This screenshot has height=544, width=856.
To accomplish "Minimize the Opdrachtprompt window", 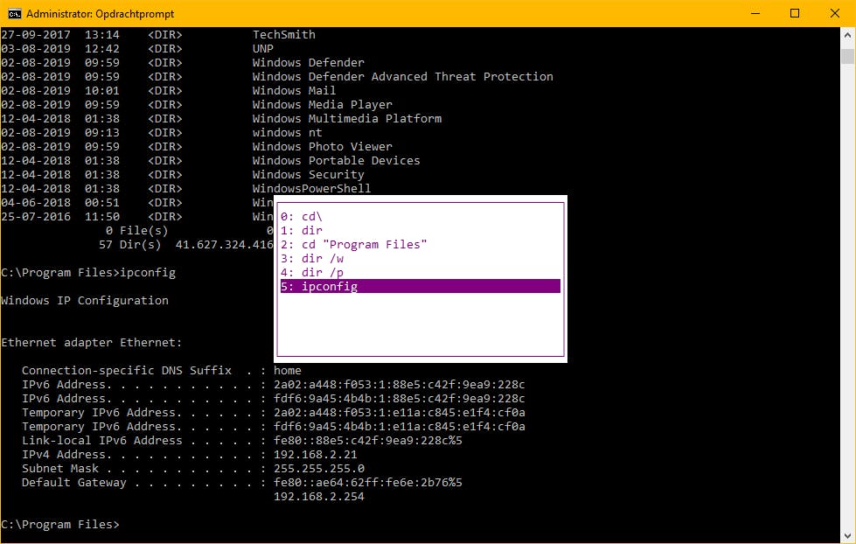I will pyautogui.click(x=755, y=13).
